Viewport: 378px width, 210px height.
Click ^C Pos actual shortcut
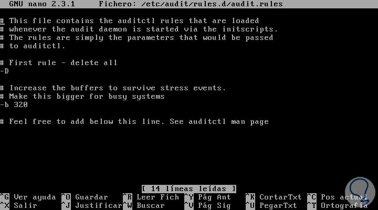tap(337, 197)
